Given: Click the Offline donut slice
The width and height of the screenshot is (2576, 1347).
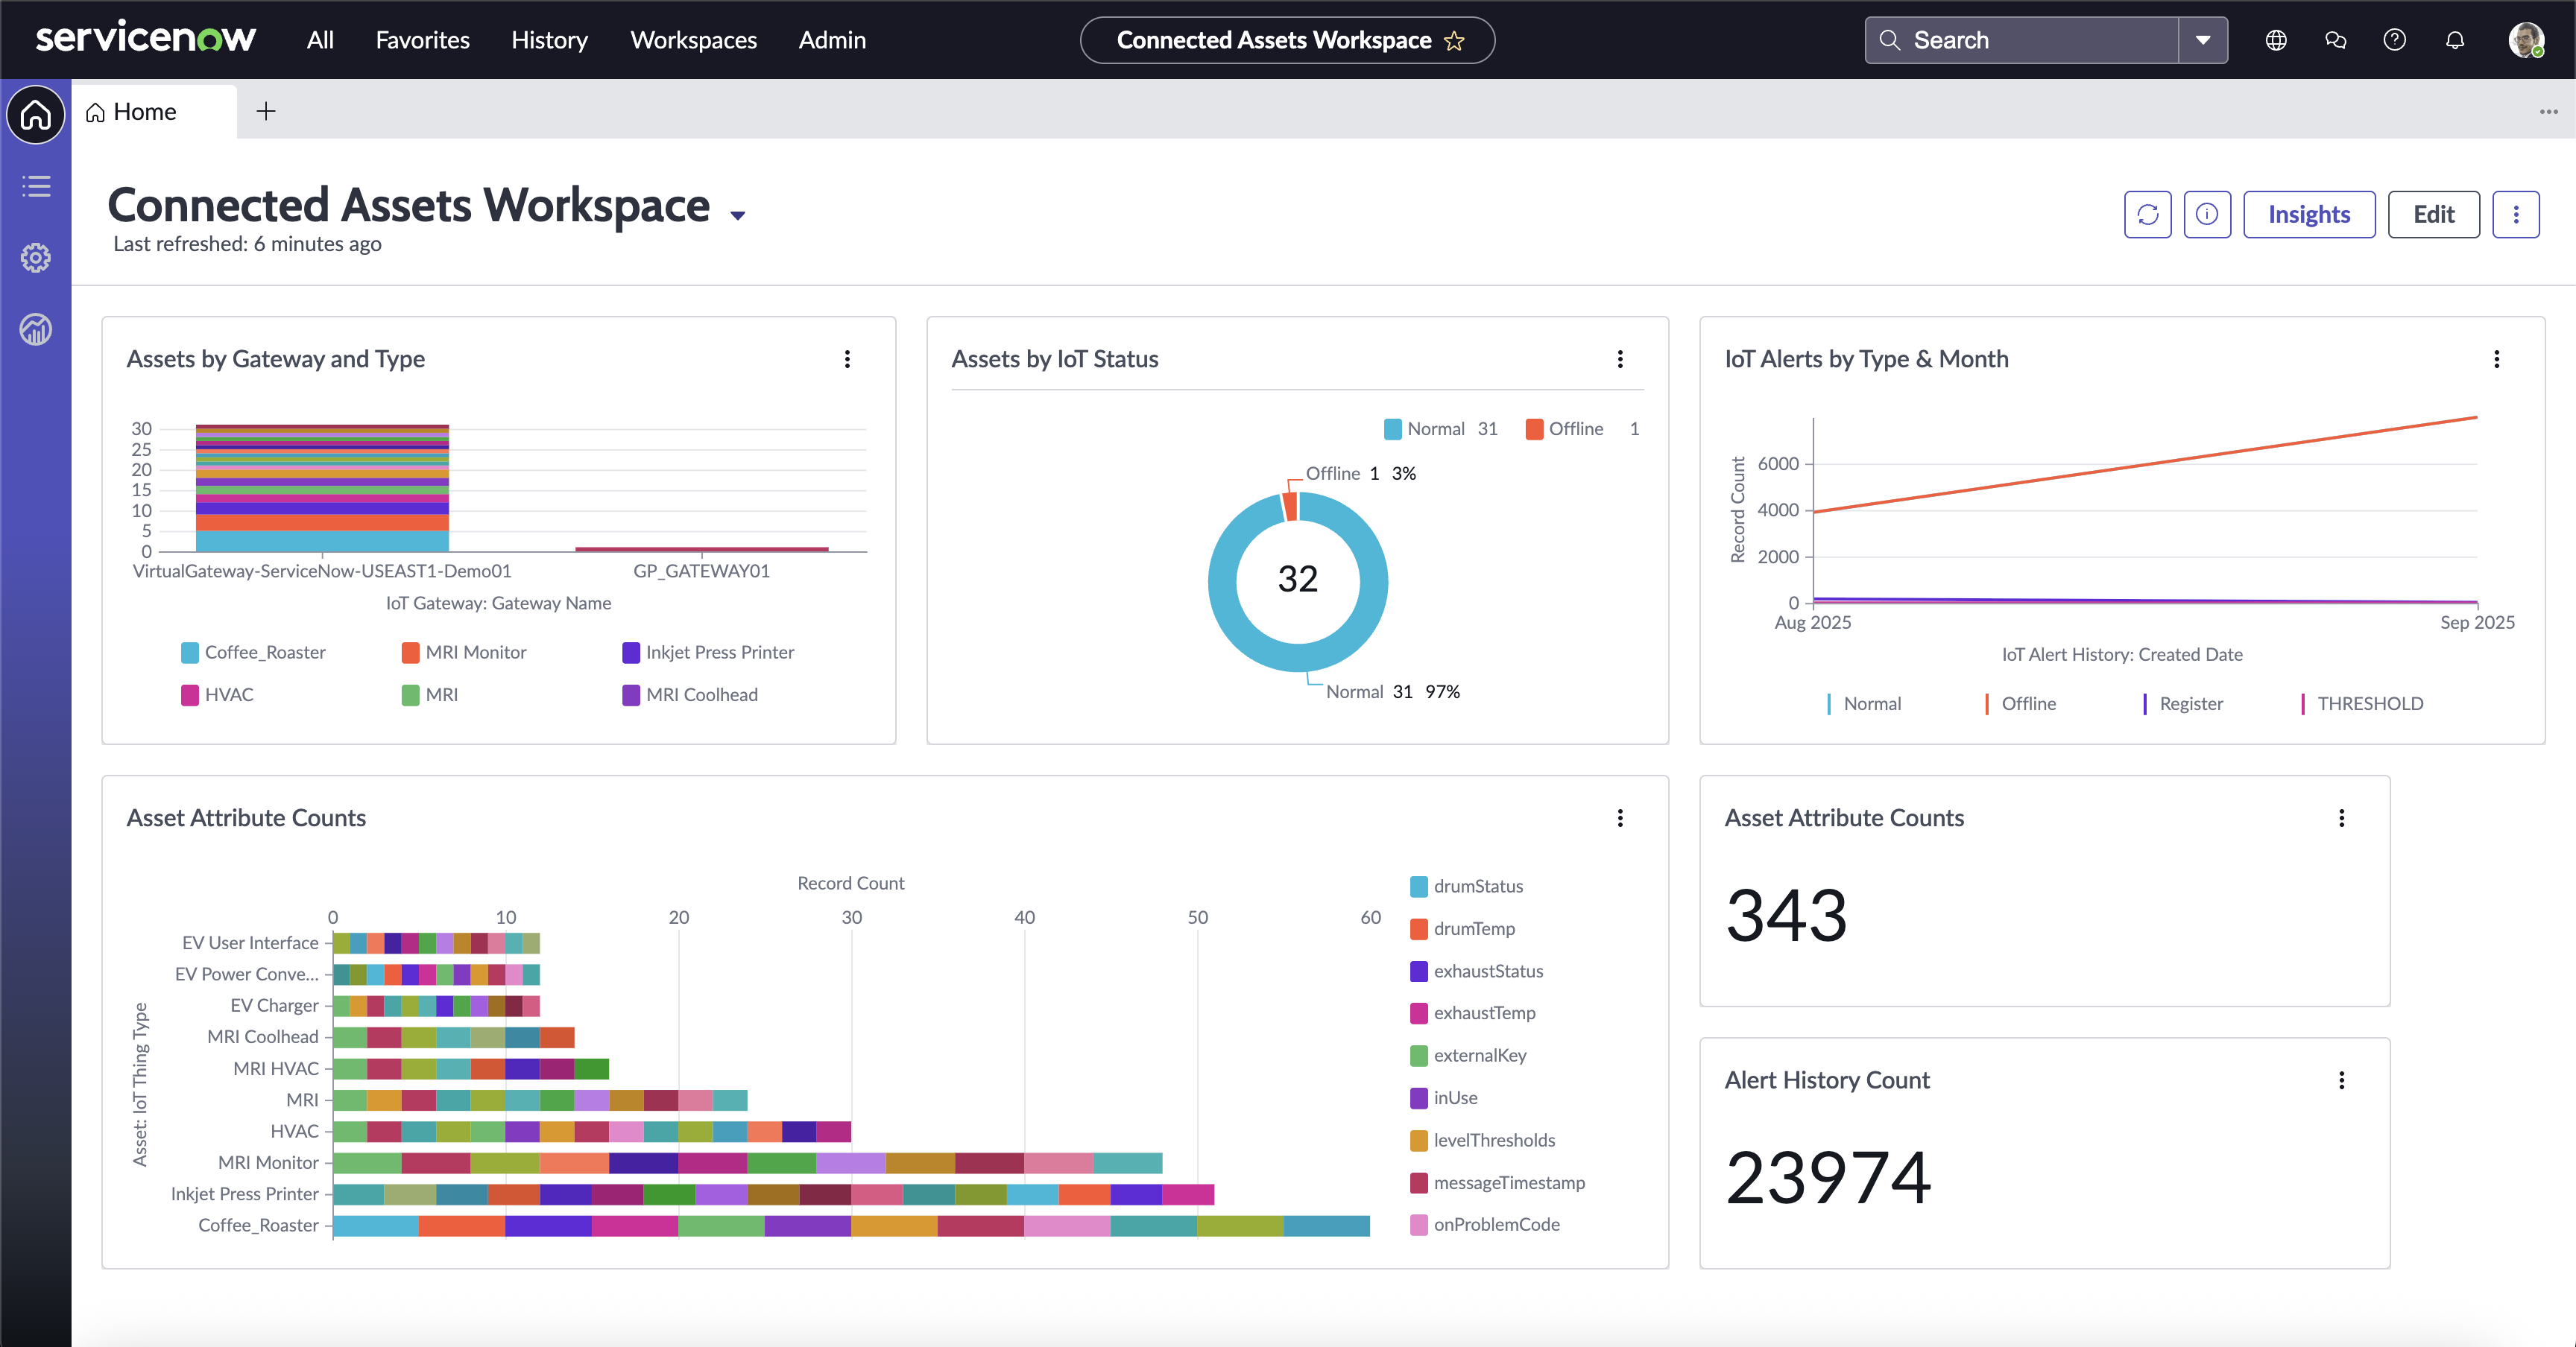Looking at the screenshot, I should (1290, 506).
